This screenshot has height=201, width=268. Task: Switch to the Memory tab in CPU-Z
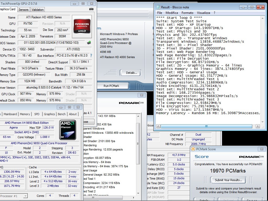[25, 114]
